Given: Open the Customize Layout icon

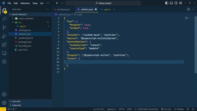Looking at the screenshot, I should coord(181,3).
